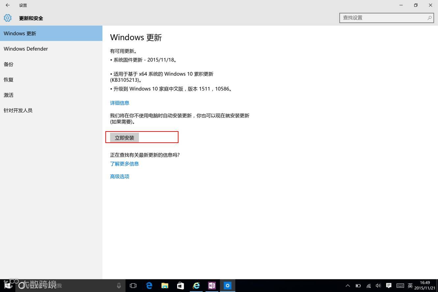The width and height of the screenshot is (438, 292).
Task: Check the battery status icon
Action: [x=358, y=286]
